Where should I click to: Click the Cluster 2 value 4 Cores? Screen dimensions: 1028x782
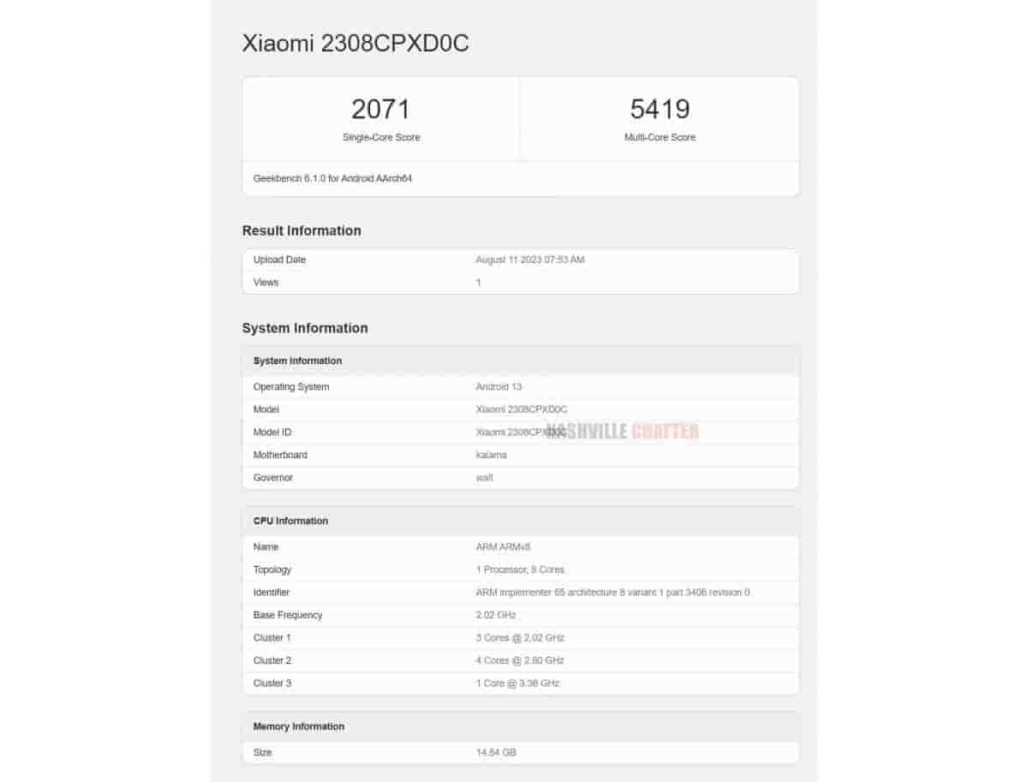[x=520, y=660]
